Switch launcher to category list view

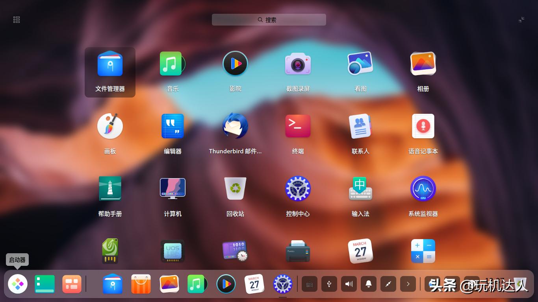tap(17, 19)
